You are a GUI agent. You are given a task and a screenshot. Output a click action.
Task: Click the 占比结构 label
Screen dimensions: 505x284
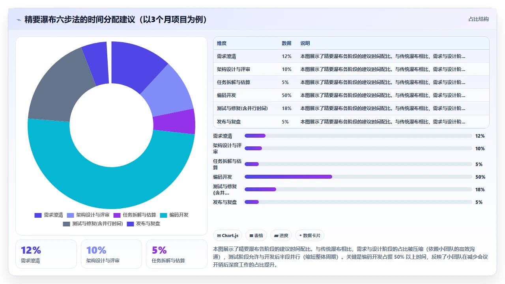[x=478, y=19]
